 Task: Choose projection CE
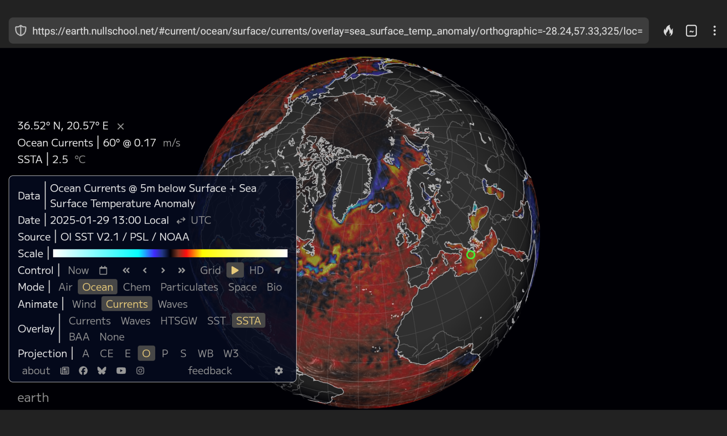[106, 354]
